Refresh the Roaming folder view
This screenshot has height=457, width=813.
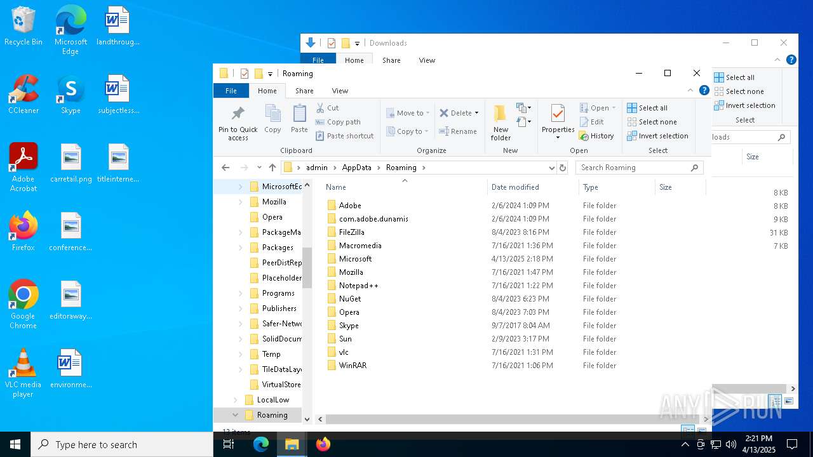pos(563,168)
